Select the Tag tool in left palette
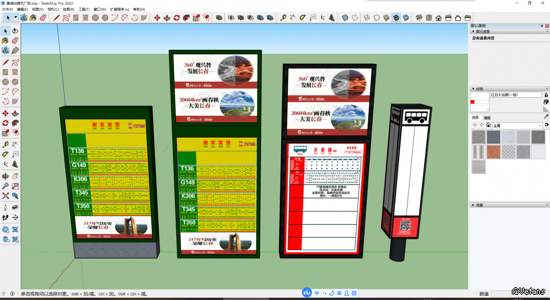The height and width of the screenshot is (300, 550). click(x=15, y=51)
